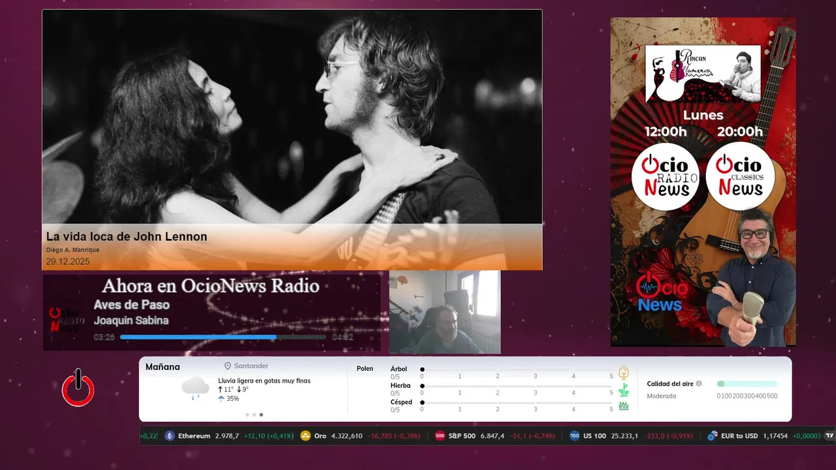The width and height of the screenshot is (836, 470).
Task: Click the Césped lawn pollen icon
Action: pos(624,406)
